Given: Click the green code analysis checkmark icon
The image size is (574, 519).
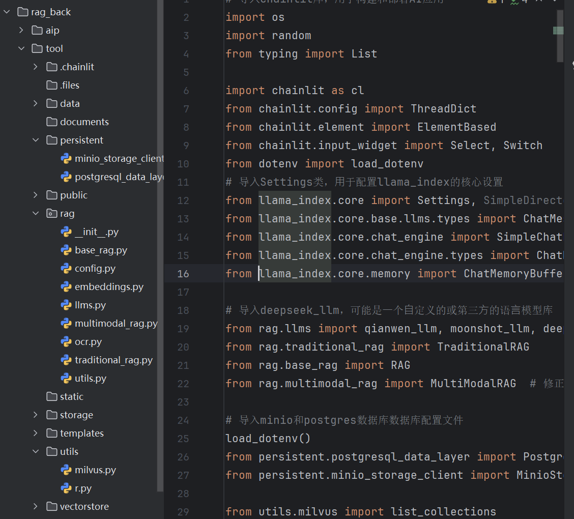Looking at the screenshot, I should 513,3.
